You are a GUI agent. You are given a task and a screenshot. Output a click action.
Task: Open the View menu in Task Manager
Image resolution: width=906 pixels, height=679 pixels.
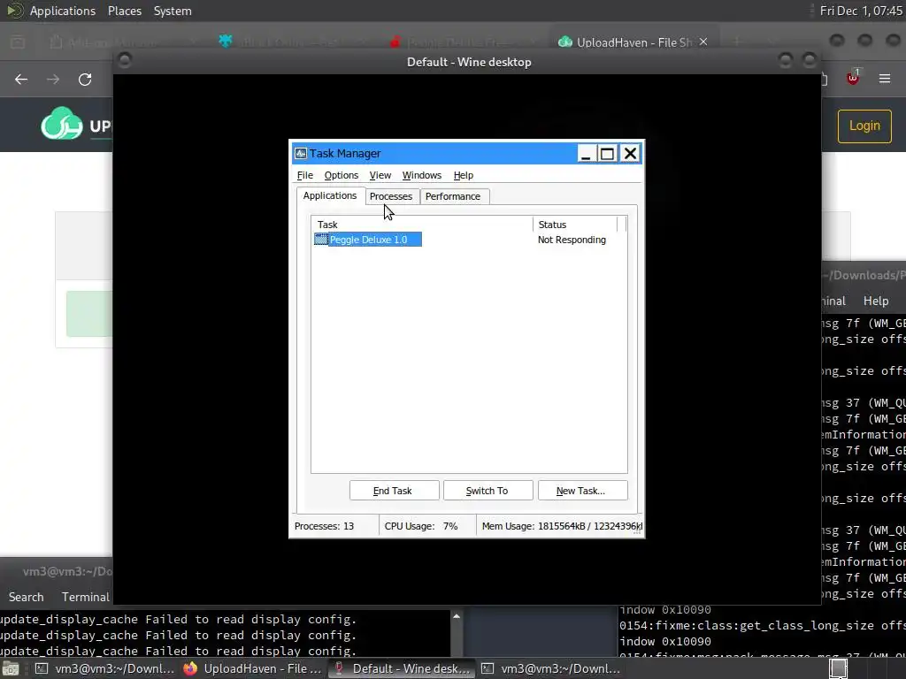380,175
